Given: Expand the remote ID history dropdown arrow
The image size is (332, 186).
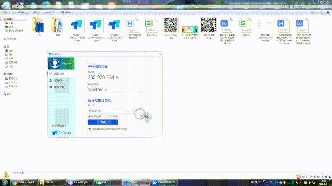Looking at the screenshot, I should (x=134, y=111).
